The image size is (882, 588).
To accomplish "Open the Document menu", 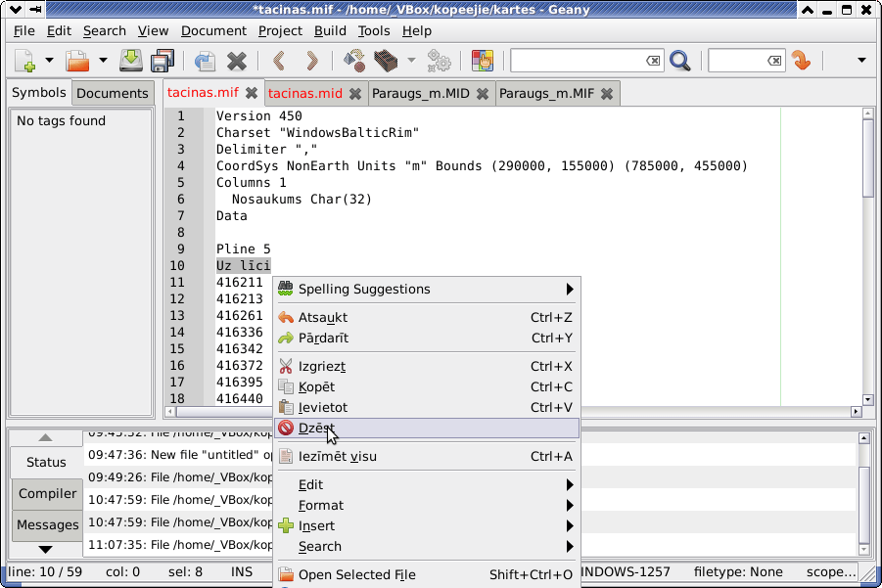I will pos(213,31).
